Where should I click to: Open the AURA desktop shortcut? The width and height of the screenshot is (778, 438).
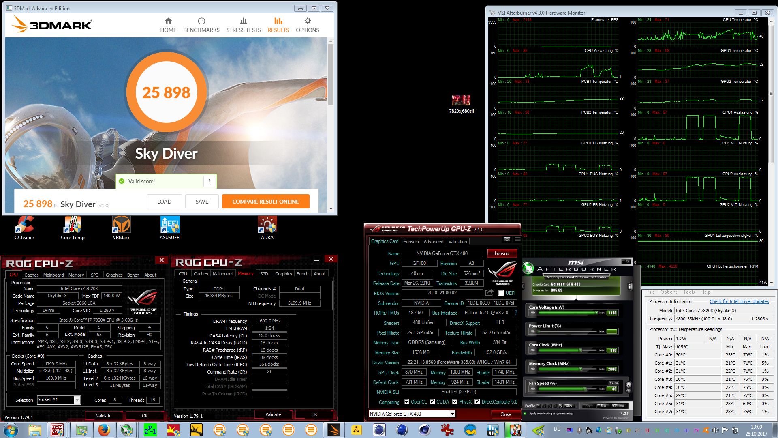point(267,228)
